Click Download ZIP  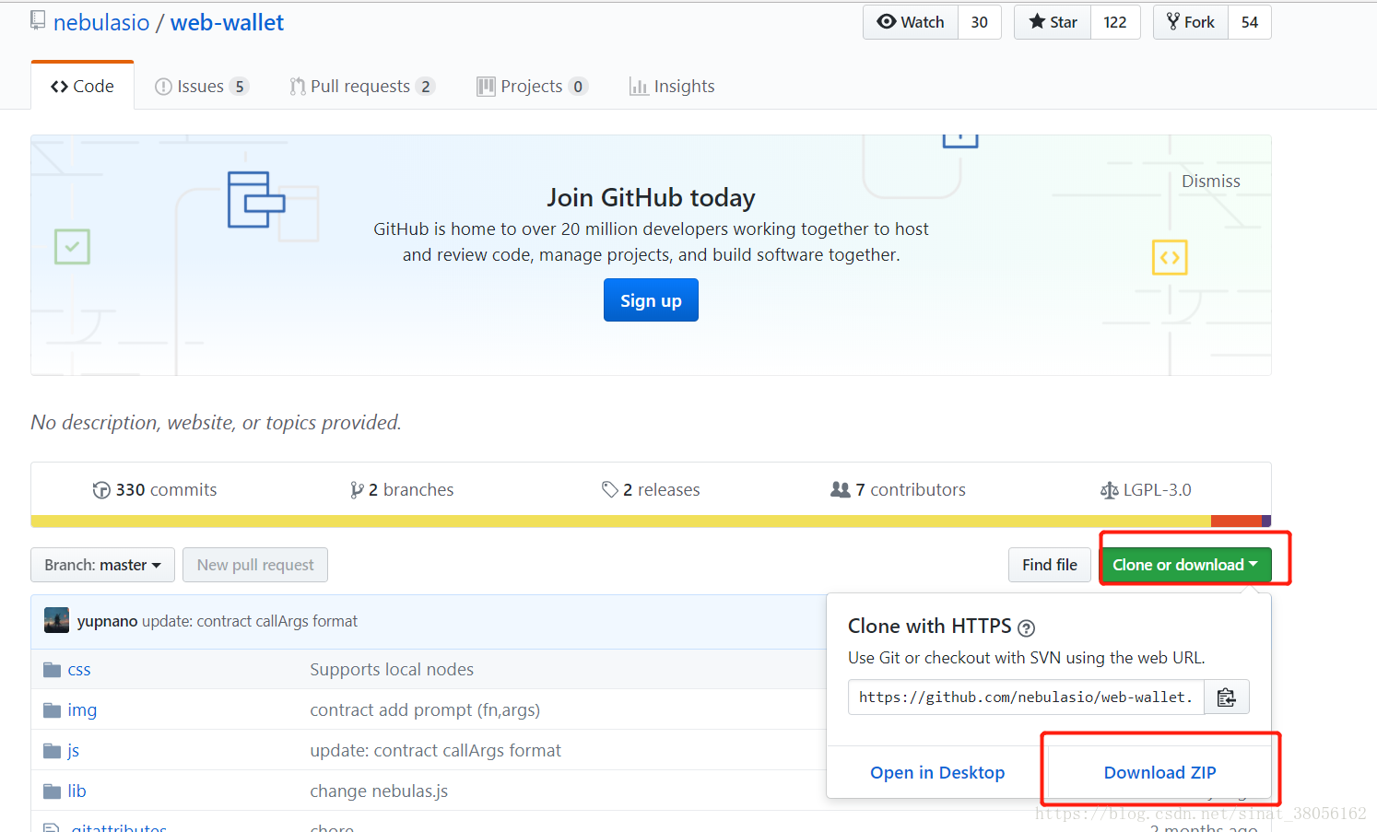(1160, 773)
